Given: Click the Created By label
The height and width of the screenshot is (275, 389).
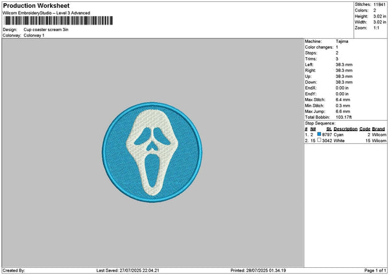Looking at the screenshot, I should [x=14, y=270].
